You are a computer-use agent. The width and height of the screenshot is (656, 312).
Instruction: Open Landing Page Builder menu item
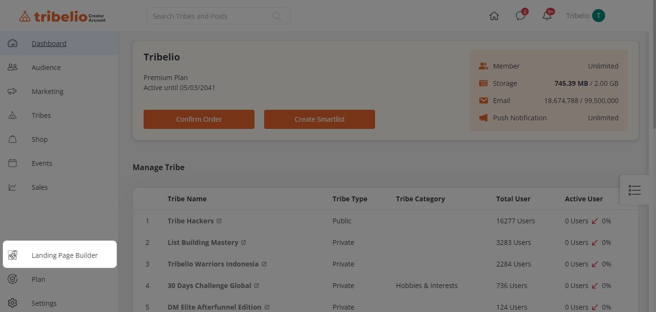60,254
